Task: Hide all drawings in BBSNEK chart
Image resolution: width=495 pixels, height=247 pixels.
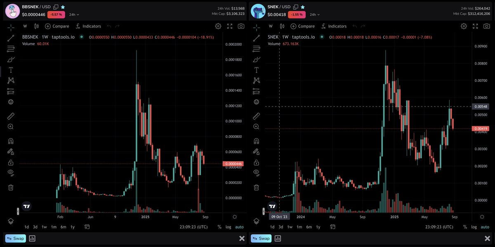Action: tap(11, 173)
